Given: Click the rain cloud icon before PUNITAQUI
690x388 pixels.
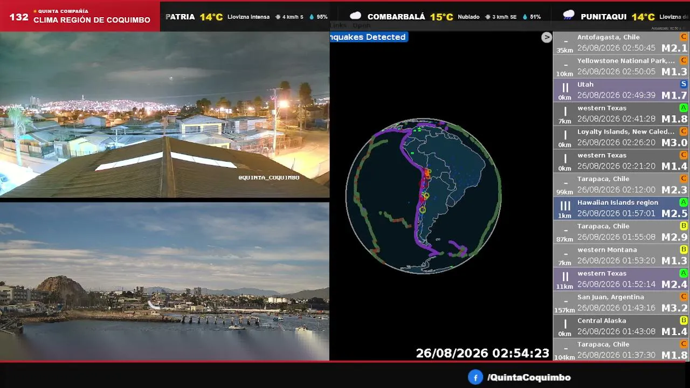Looking at the screenshot, I should coord(569,16).
